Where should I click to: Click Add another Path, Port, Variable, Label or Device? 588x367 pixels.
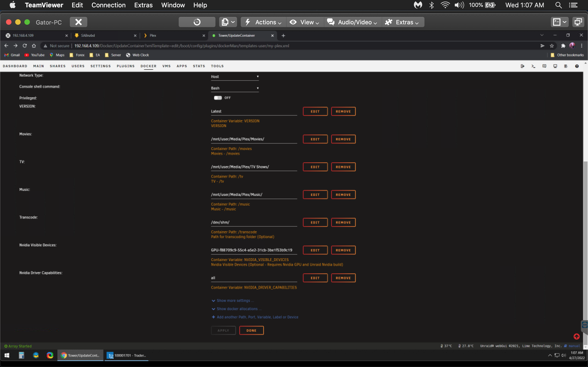[257, 317]
